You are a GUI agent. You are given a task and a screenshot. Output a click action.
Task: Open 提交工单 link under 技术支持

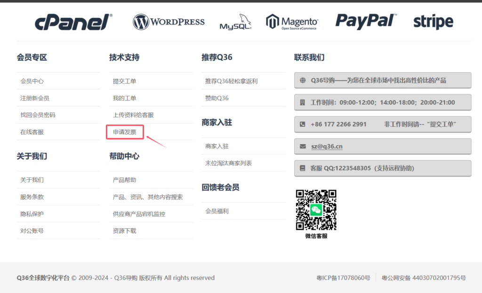(x=124, y=81)
